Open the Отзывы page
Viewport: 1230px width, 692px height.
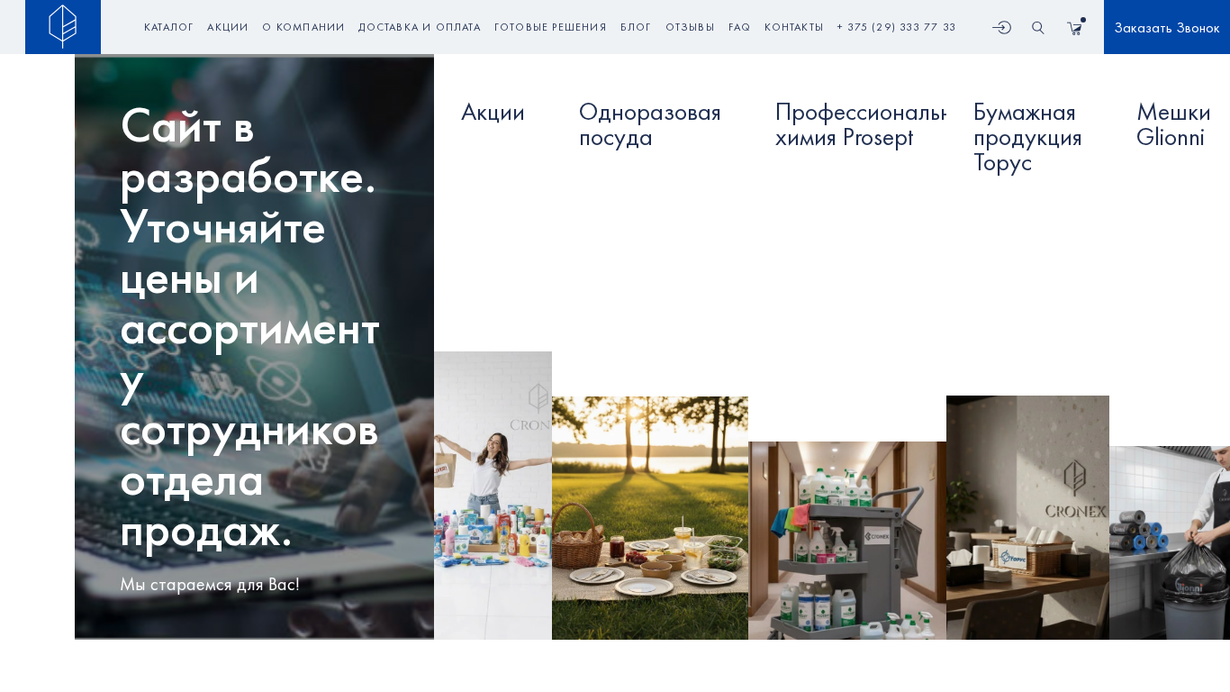(690, 27)
